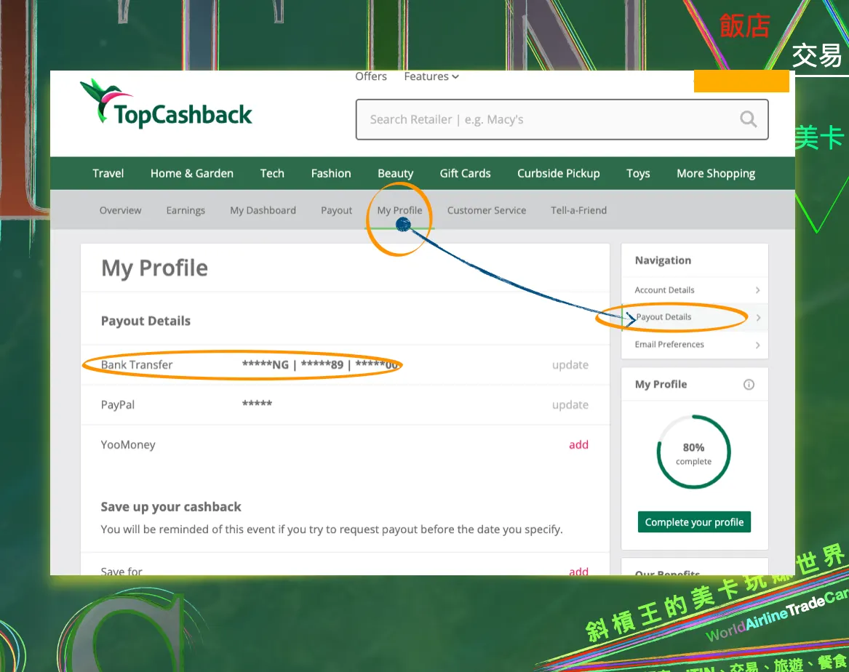Open the Gift Cards category
Viewport: 849px width, 672px height.
(465, 173)
